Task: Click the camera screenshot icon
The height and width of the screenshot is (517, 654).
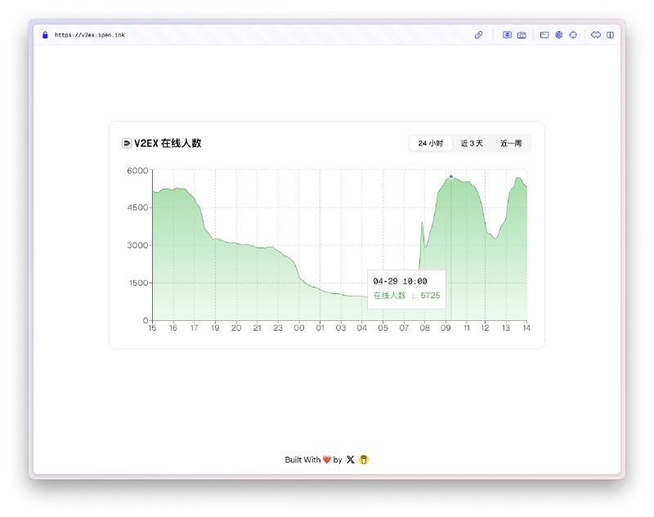Action: (522, 35)
